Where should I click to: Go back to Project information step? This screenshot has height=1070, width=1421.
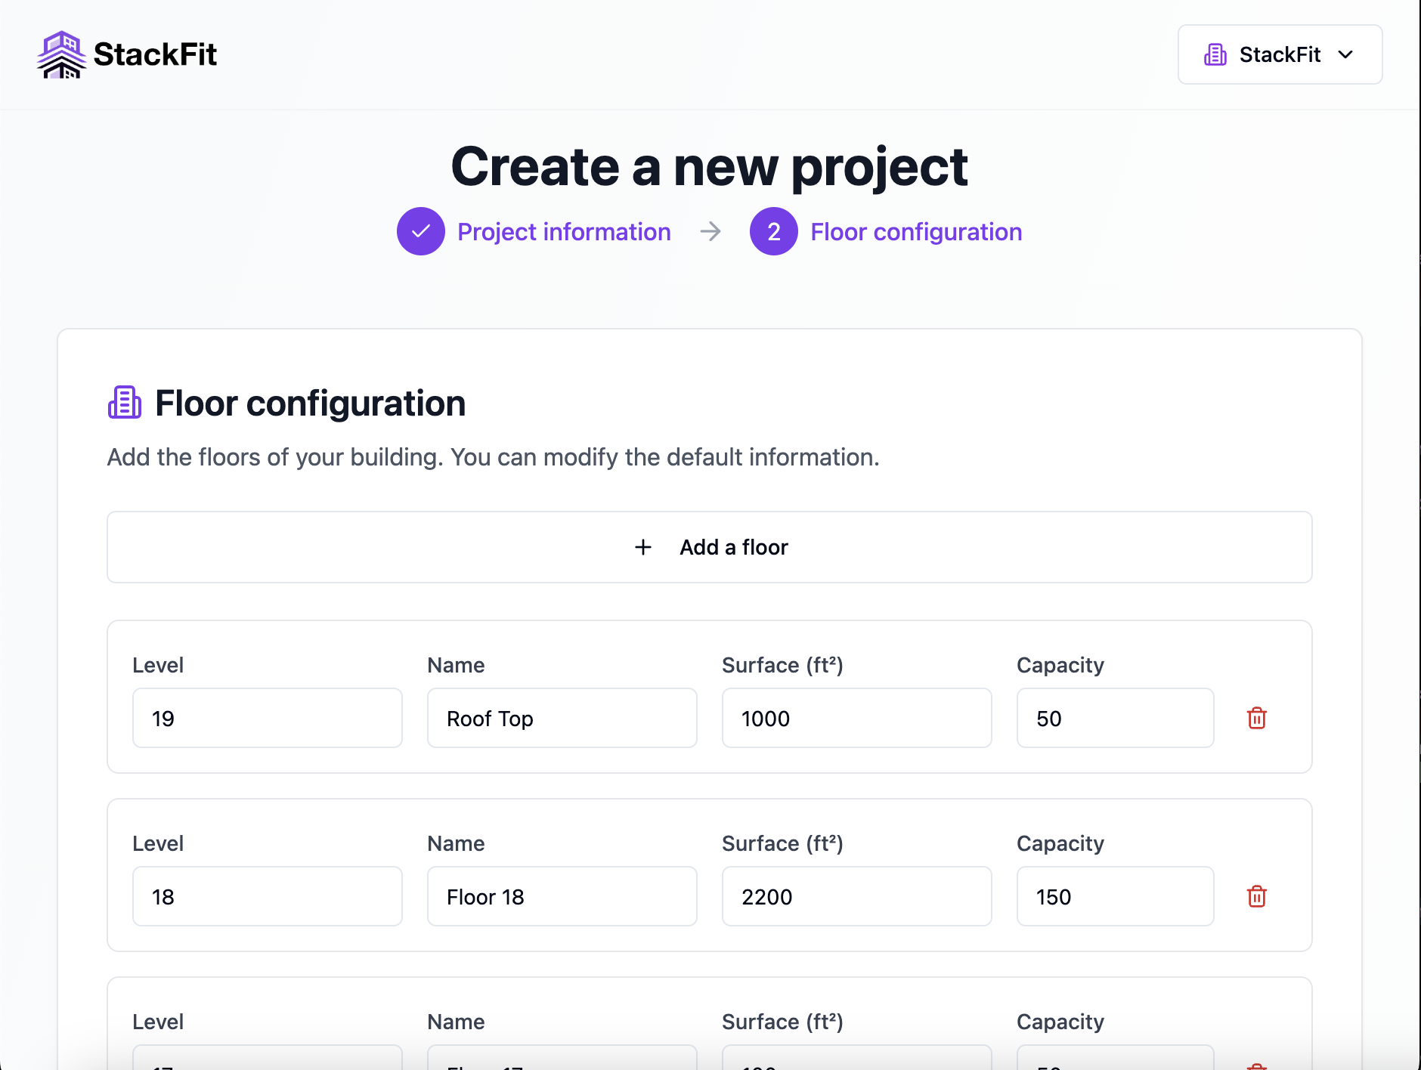[564, 231]
